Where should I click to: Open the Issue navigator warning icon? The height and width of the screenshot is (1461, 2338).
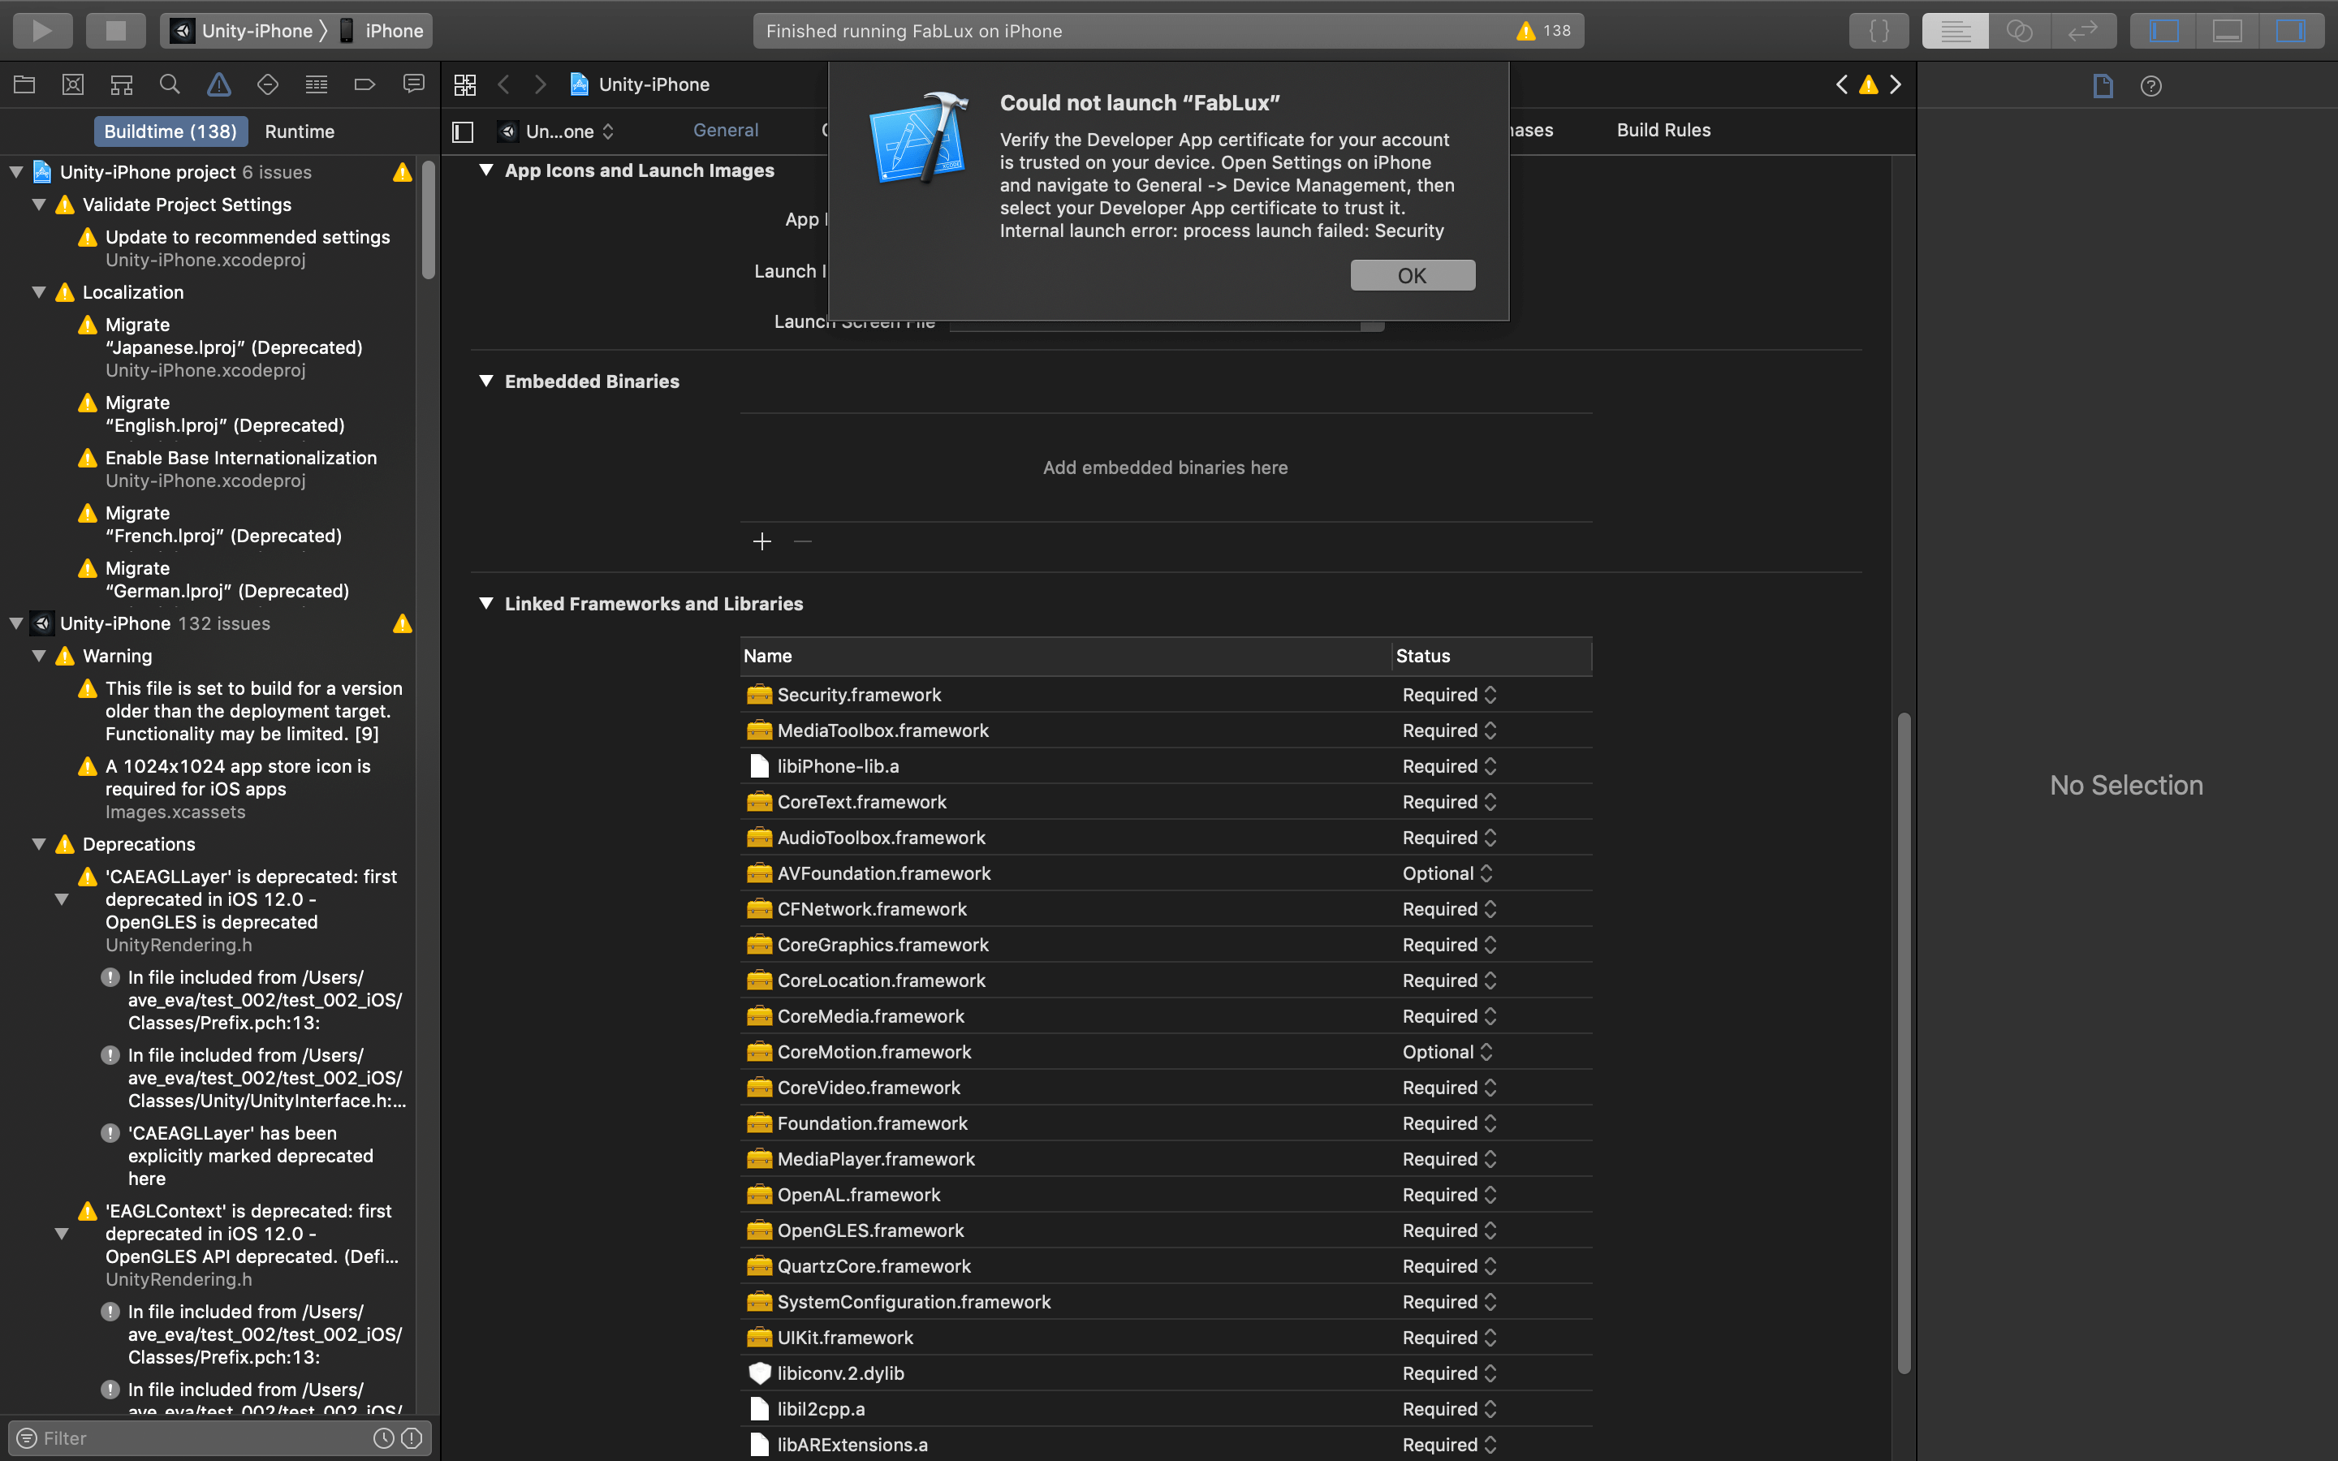(219, 85)
